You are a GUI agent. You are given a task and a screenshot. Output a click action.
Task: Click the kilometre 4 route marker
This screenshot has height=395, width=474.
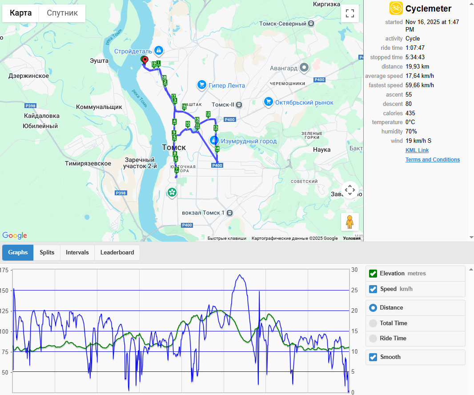pyautogui.click(x=174, y=122)
